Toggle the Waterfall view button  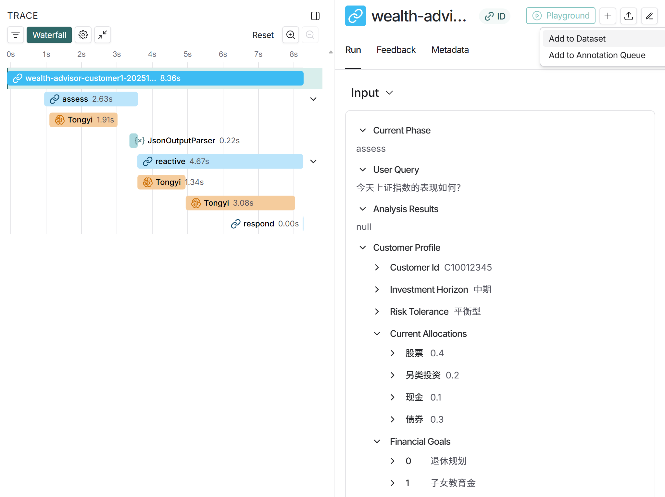coord(49,35)
